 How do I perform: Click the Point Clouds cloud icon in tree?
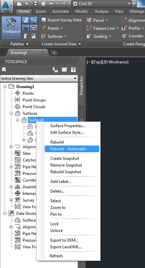[x=18, y=107]
